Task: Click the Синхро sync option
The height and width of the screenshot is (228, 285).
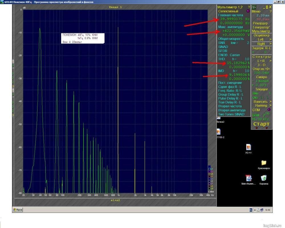Action: pos(262,77)
